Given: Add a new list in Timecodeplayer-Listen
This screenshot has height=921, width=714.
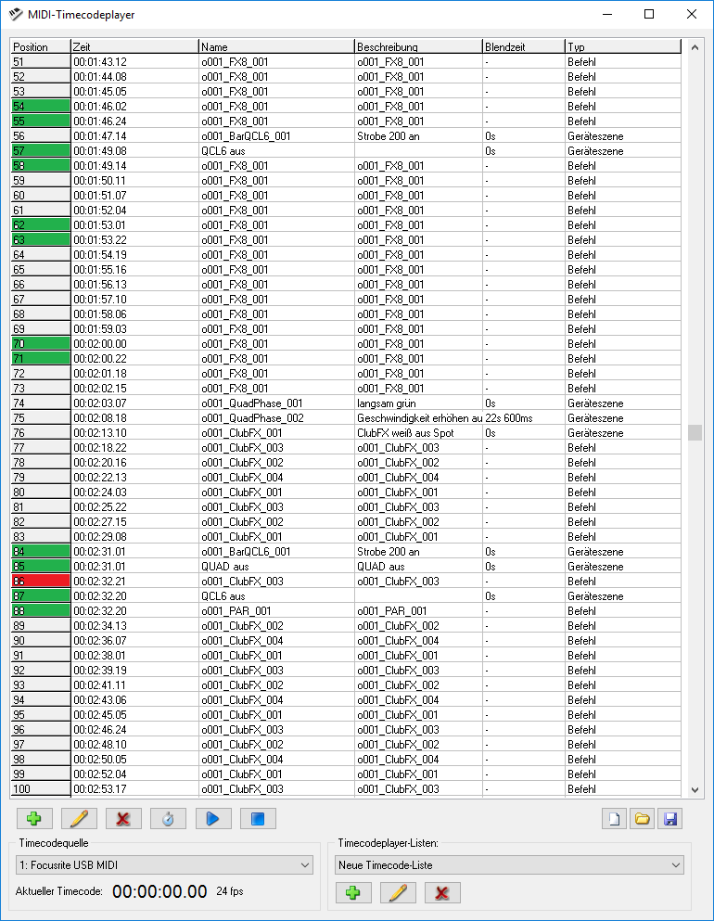Looking at the screenshot, I should pos(353,892).
